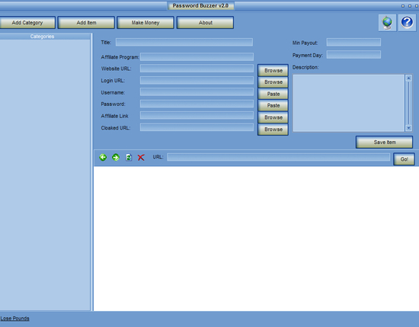Click Browse next to Cloaked URL
The image size is (419, 327).
pyautogui.click(x=273, y=130)
